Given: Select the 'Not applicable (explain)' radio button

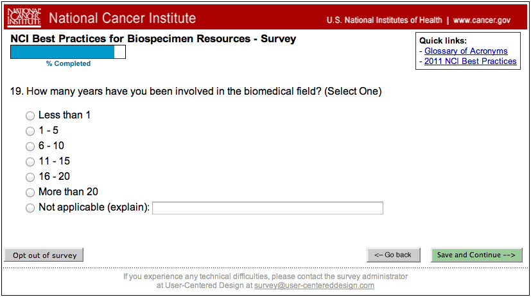Looking at the screenshot, I should (30, 208).
